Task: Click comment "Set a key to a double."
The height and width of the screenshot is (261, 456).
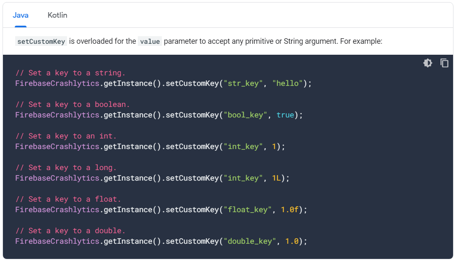Action: pyautogui.click(x=70, y=231)
